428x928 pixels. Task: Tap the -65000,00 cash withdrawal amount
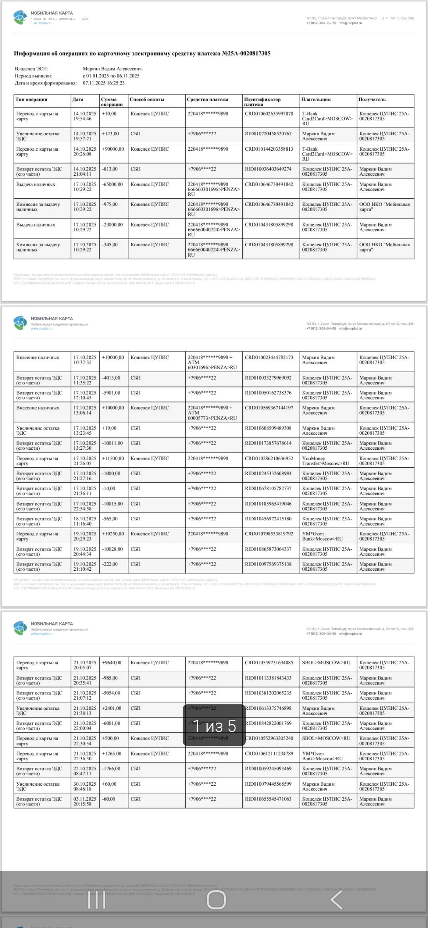(113, 184)
